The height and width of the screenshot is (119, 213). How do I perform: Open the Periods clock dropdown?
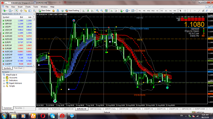128,11
